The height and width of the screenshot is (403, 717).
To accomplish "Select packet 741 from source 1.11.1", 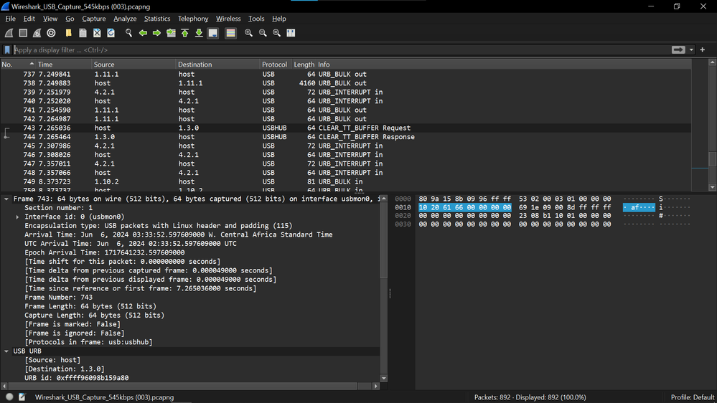I will (346, 110).
